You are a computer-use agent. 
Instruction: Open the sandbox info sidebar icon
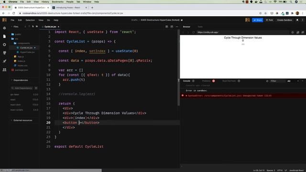[4, 28]
